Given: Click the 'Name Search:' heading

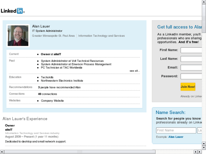Looking at the screenshot, I should [x=171, y=112].
